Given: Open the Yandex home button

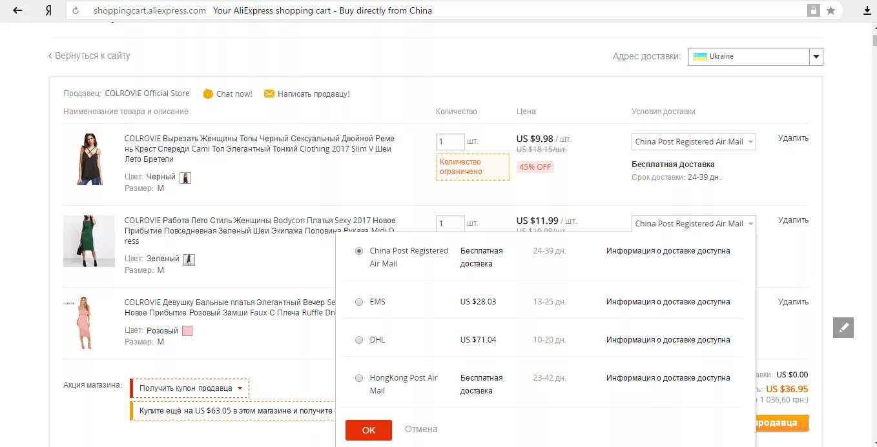Looking at the screenshot, I should [x=49, y=10].
